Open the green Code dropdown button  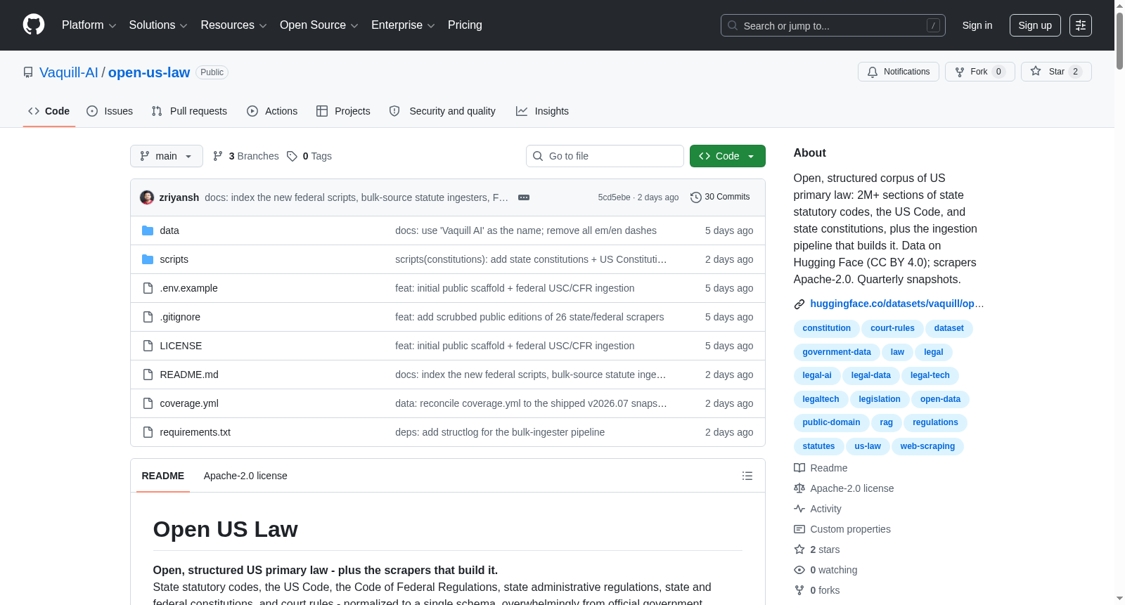tap(728, 156)
